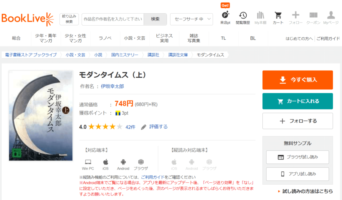Open ご利用ガイド link in header
This screenshot has height=200, width=342.
[328, 39]
